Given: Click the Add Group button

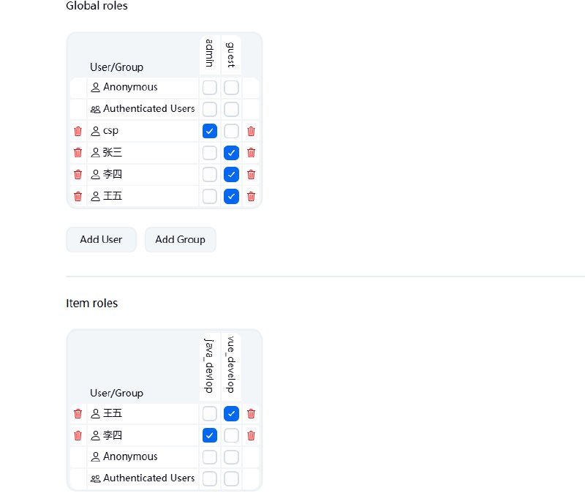Looking at the screenshot, I should (x=180, y=239).
